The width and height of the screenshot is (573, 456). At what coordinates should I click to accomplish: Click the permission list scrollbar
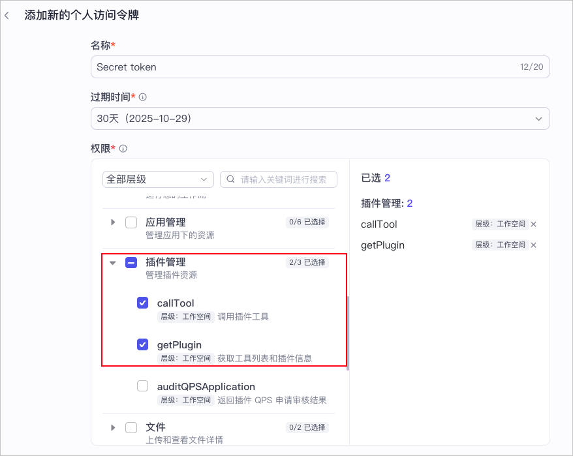tap(348, 333)
